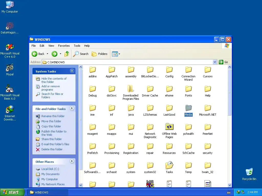Click Add or remove programs link

pyautogui.click(x=50, y=88)
